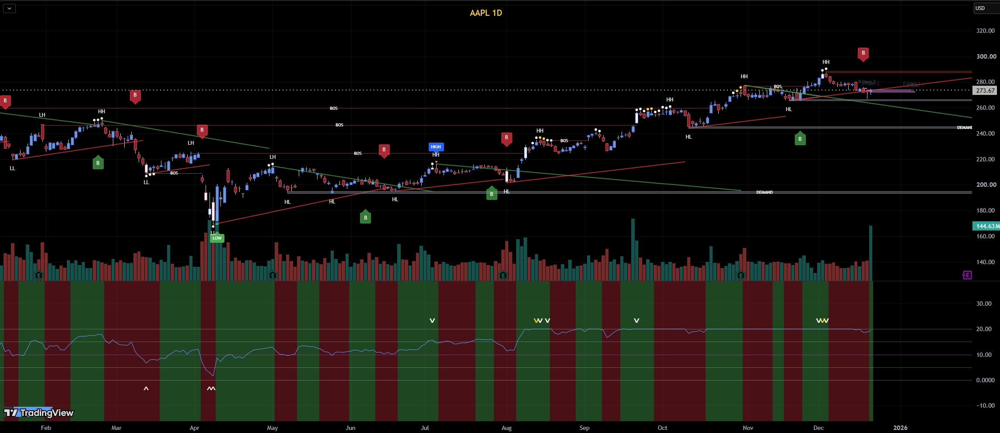Select the green B marker in late February
Screen dimensions: 1000x433
(98, 163)
